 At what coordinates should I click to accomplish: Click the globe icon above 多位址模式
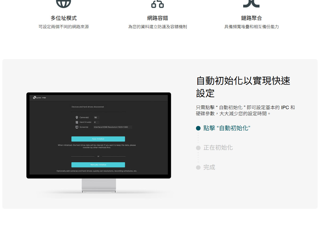click(63, 3)
